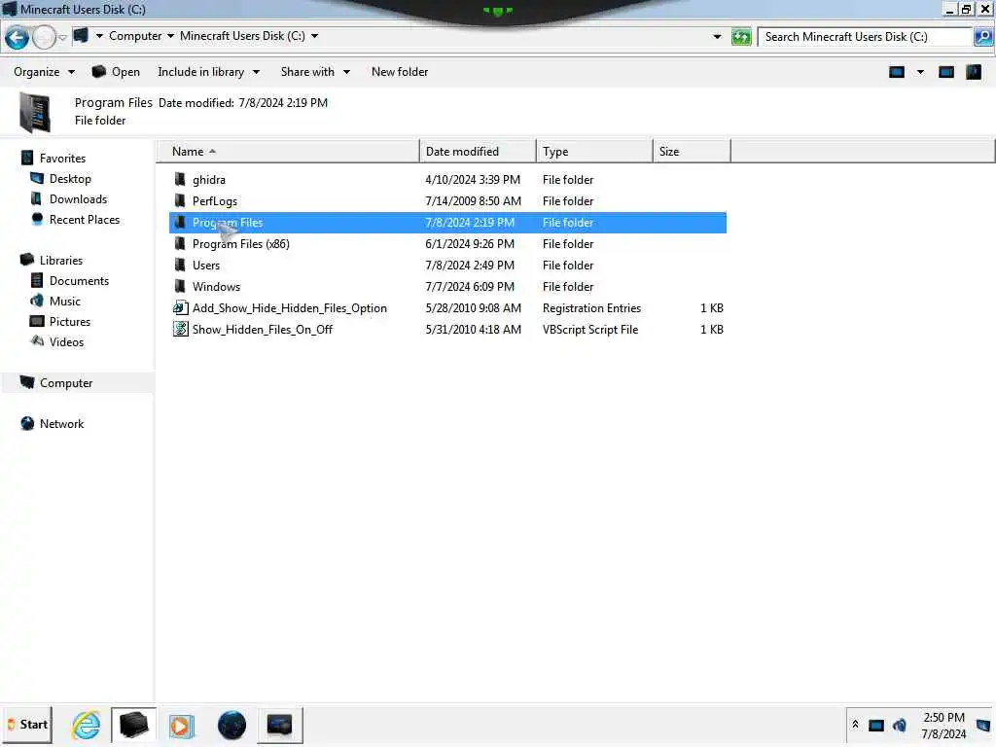Select the Windows folder icon
The image size is (996, 747).
[180, 287]
